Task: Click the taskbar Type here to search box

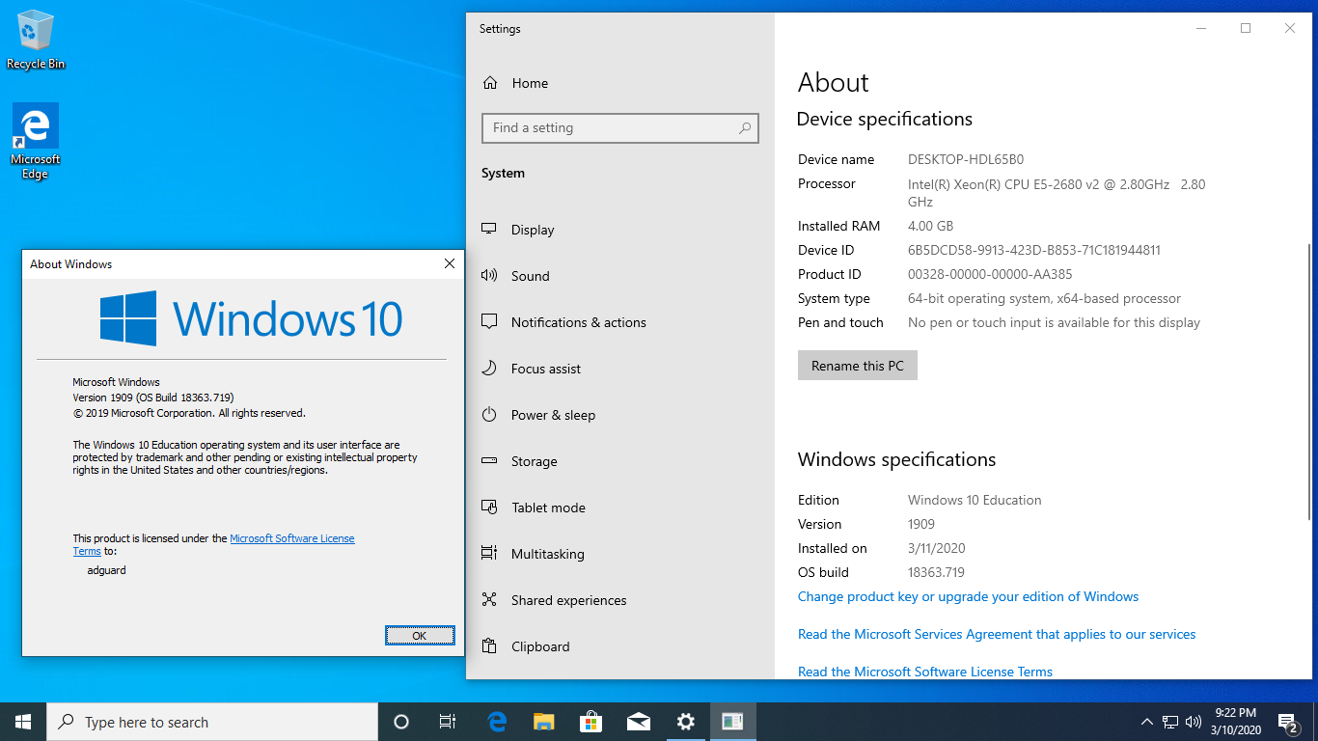Action: [212, 722]
